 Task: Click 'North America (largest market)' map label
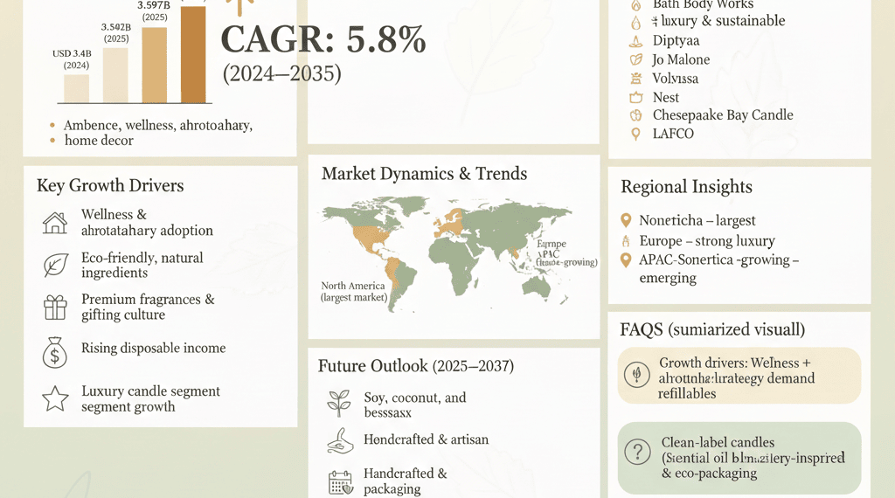[354, 291]
